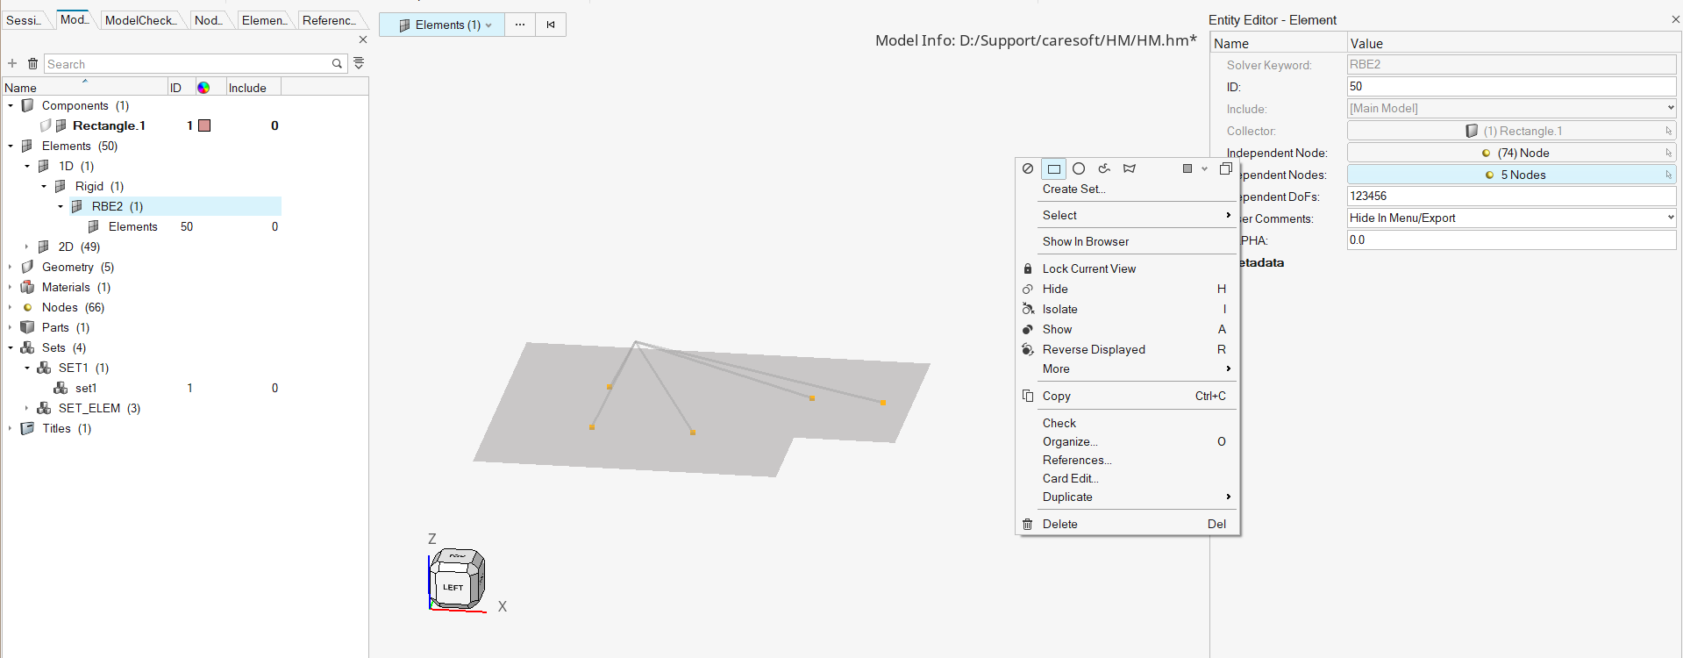Click the color wheel column header

pos(203,88)
